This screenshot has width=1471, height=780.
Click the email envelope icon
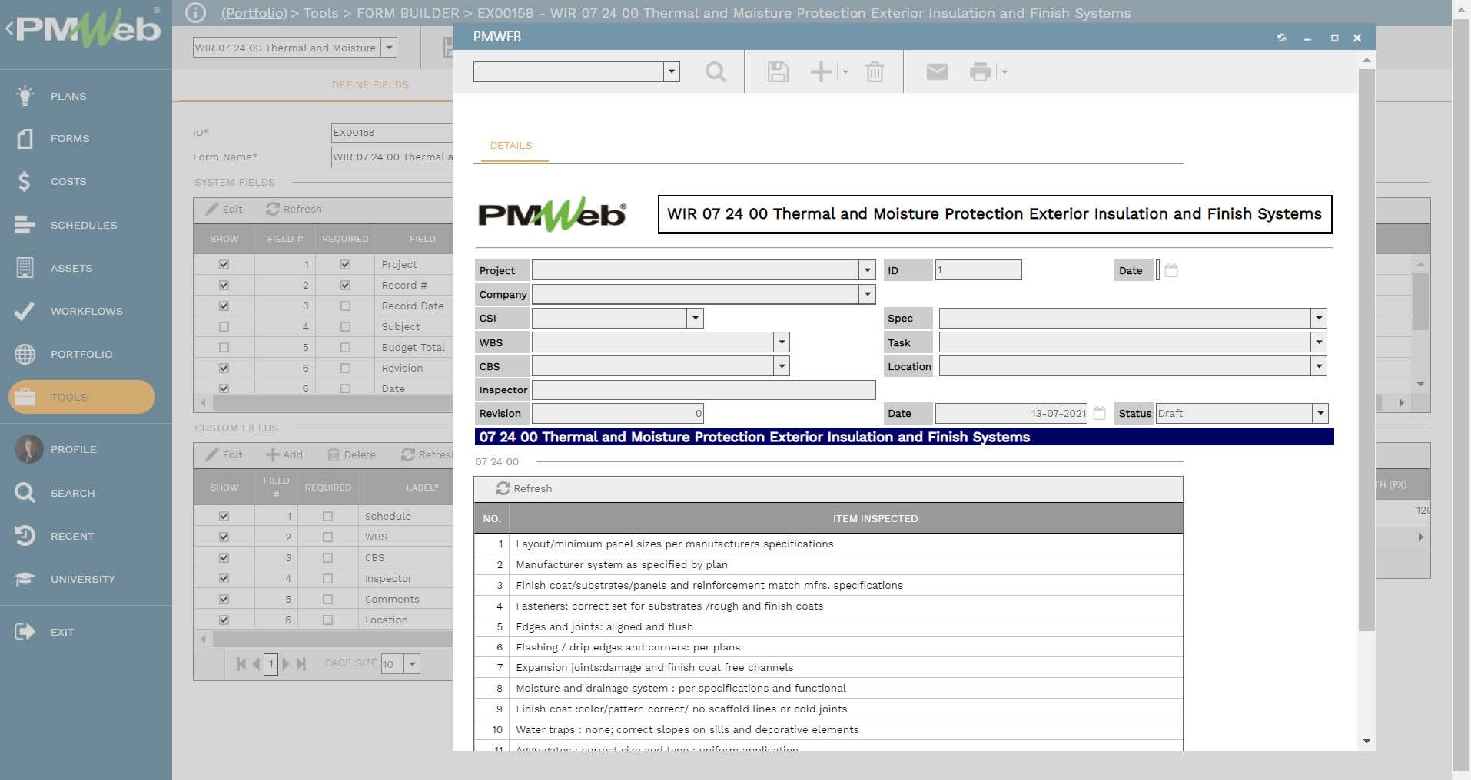pyautogui.click(x=936, y=72)
